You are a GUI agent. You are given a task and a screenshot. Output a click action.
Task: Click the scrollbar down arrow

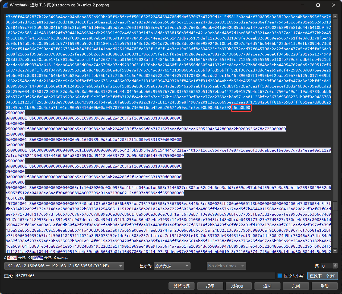(335, 251)
